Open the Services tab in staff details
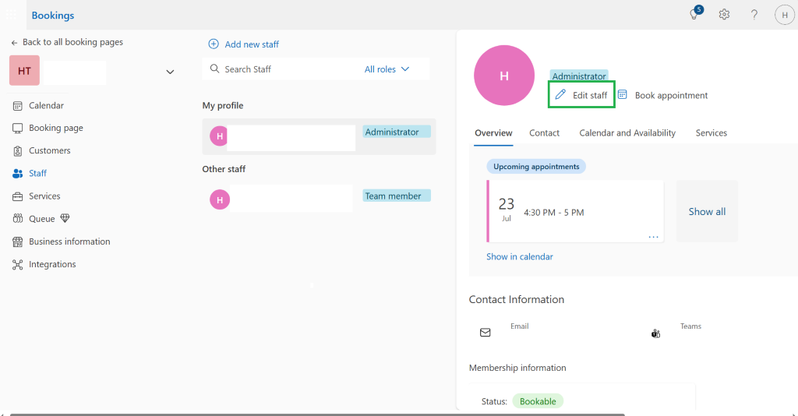798x416 pixels. pyautogui.click(x=711, y=132)
